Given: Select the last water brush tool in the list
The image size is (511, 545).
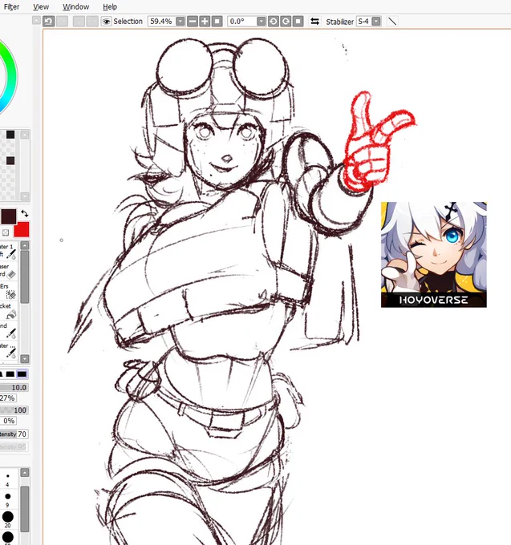Looking at the screenshot, I should (x=9, y=350).
